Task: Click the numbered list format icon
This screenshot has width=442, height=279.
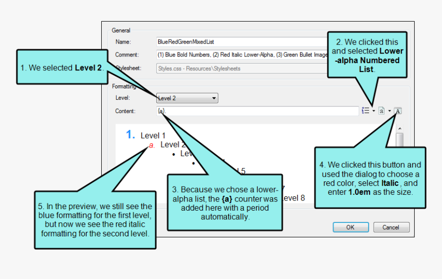Action: tap(365, 110)
